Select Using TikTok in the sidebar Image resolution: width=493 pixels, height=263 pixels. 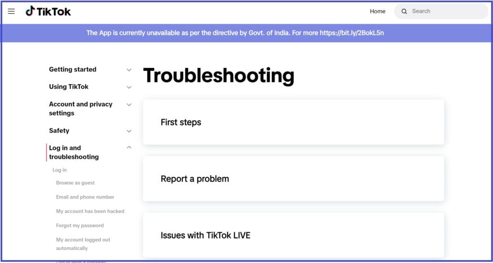(68, 87)
